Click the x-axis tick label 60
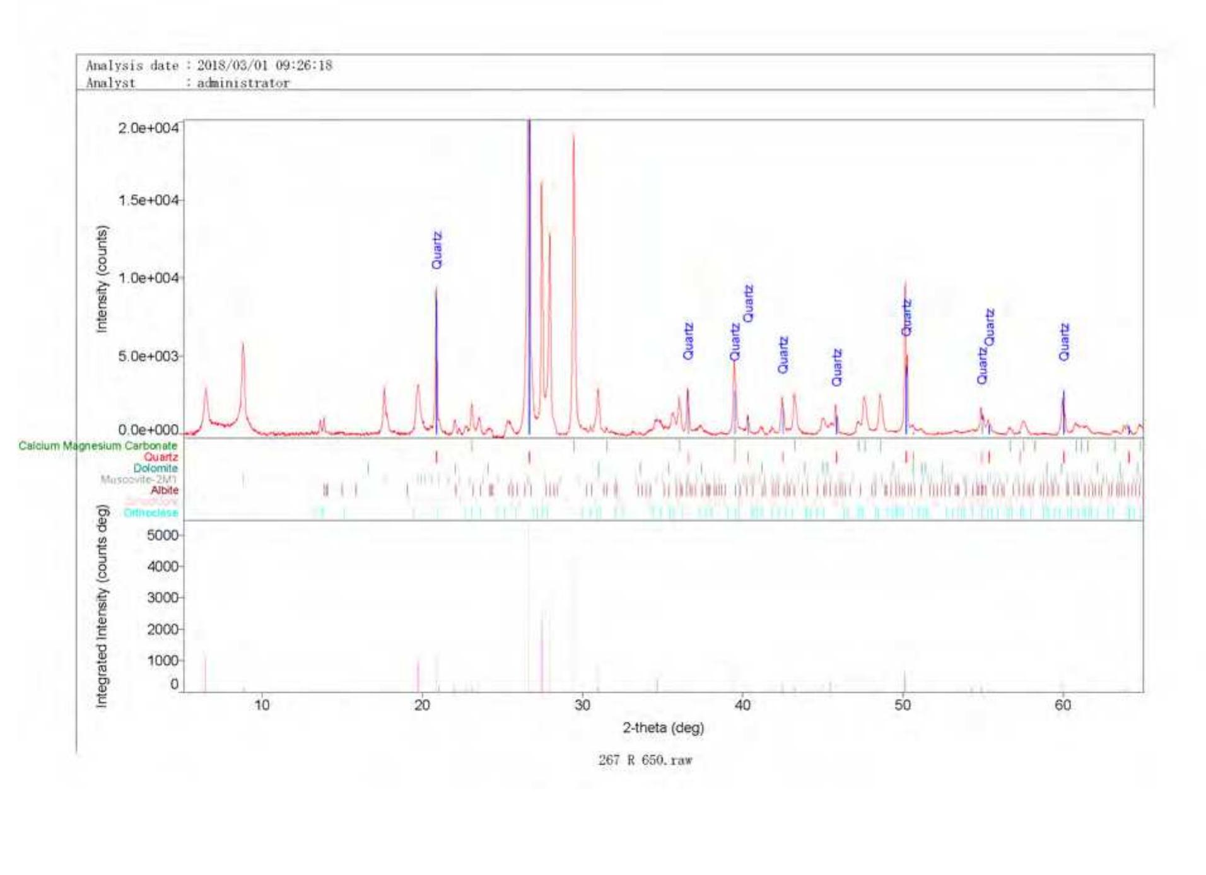 (x=1063, y=705)
